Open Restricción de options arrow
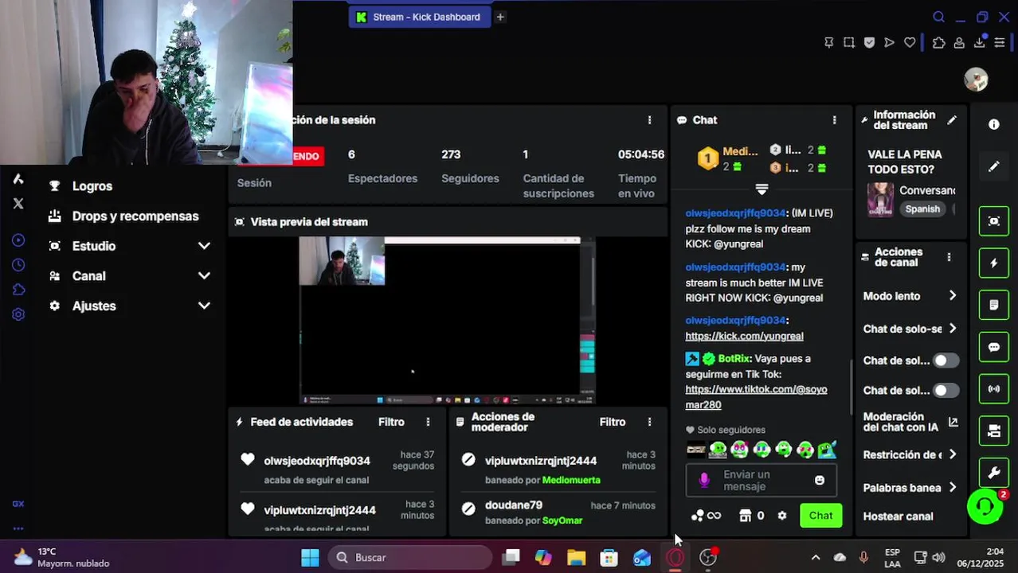Image resolution: width=1018 pixels, height=573 pixels. (x=953, y=455)
